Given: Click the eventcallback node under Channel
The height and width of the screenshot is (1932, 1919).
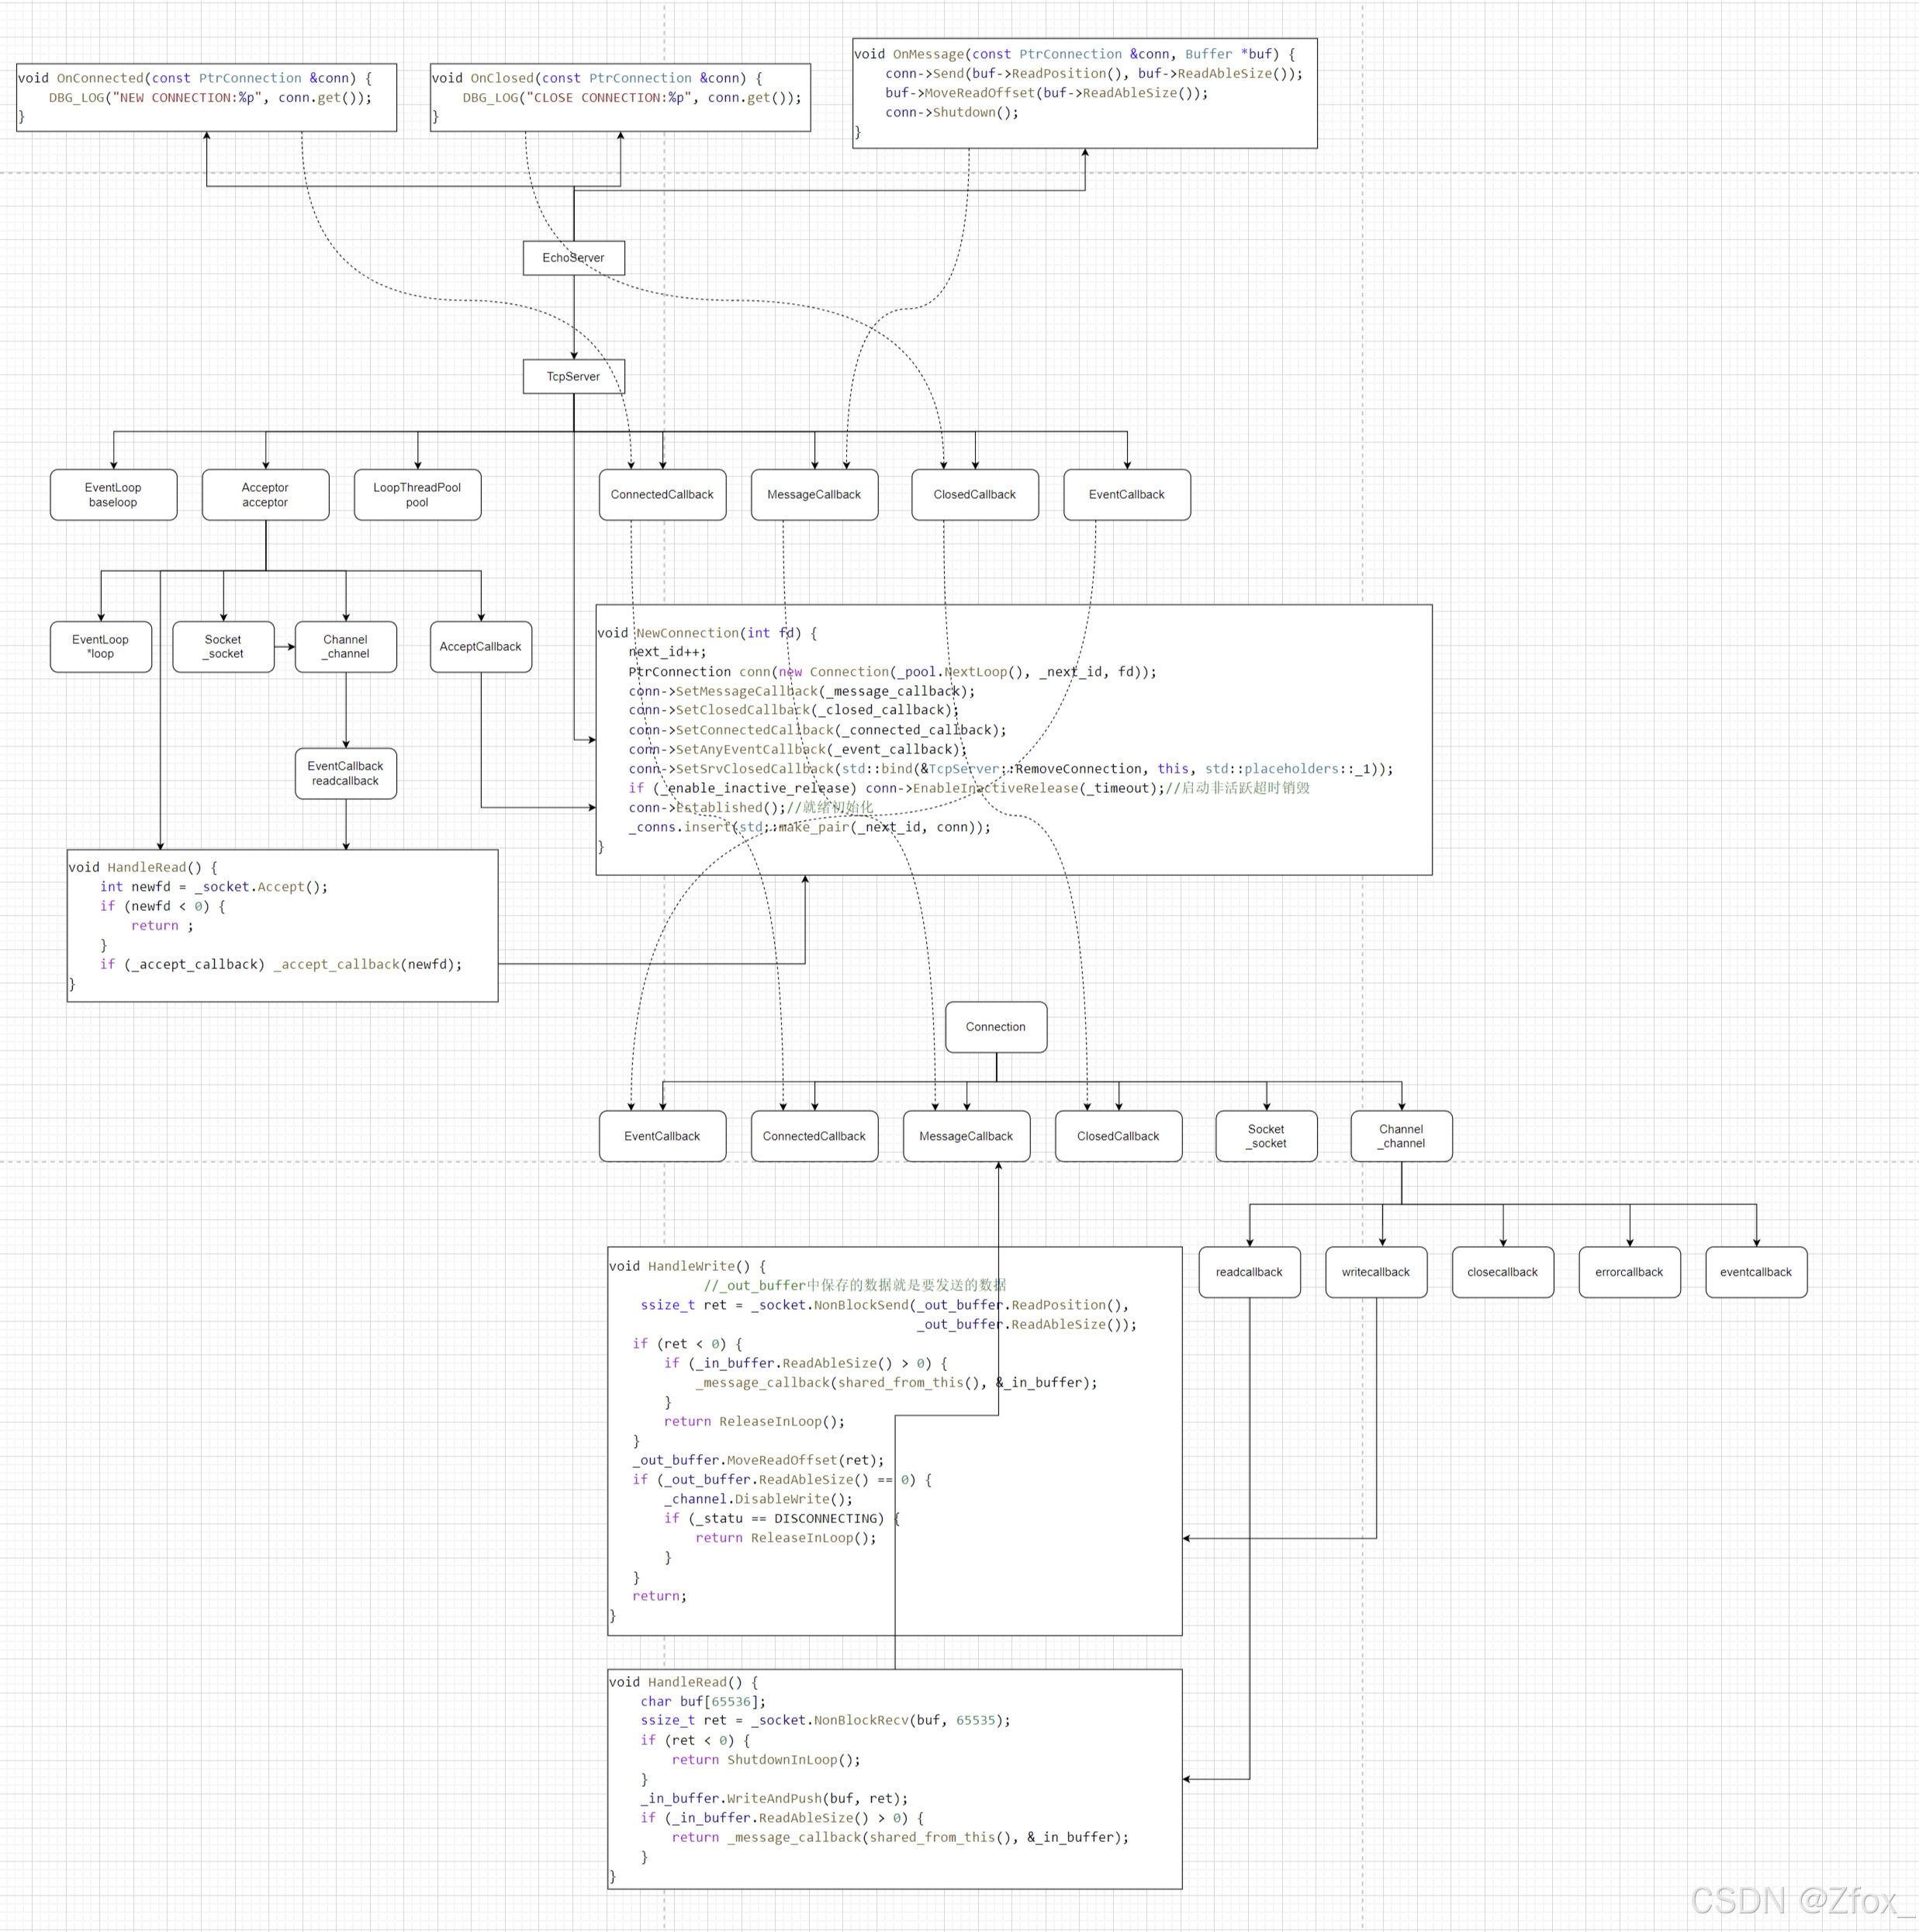Looking at the screenshot, I should point(1755,1272).
